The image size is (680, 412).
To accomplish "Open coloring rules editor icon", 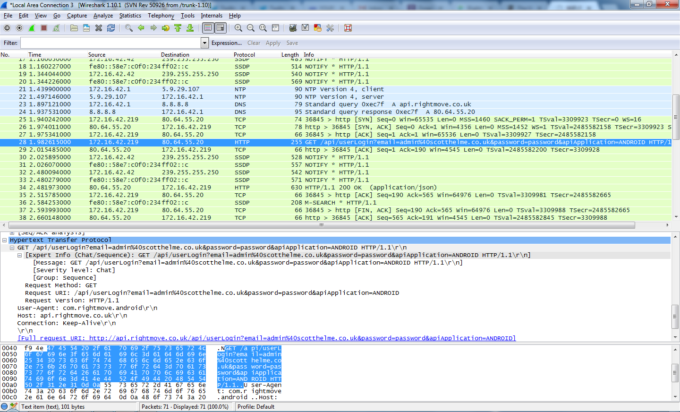I will (318, 28).
